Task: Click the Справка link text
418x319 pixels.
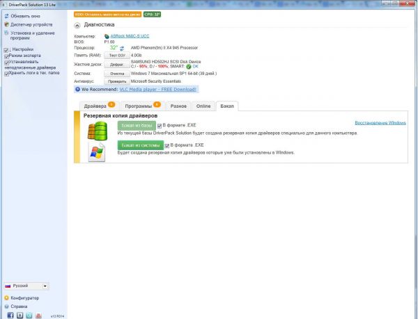Action: click(x=19, y=306)
